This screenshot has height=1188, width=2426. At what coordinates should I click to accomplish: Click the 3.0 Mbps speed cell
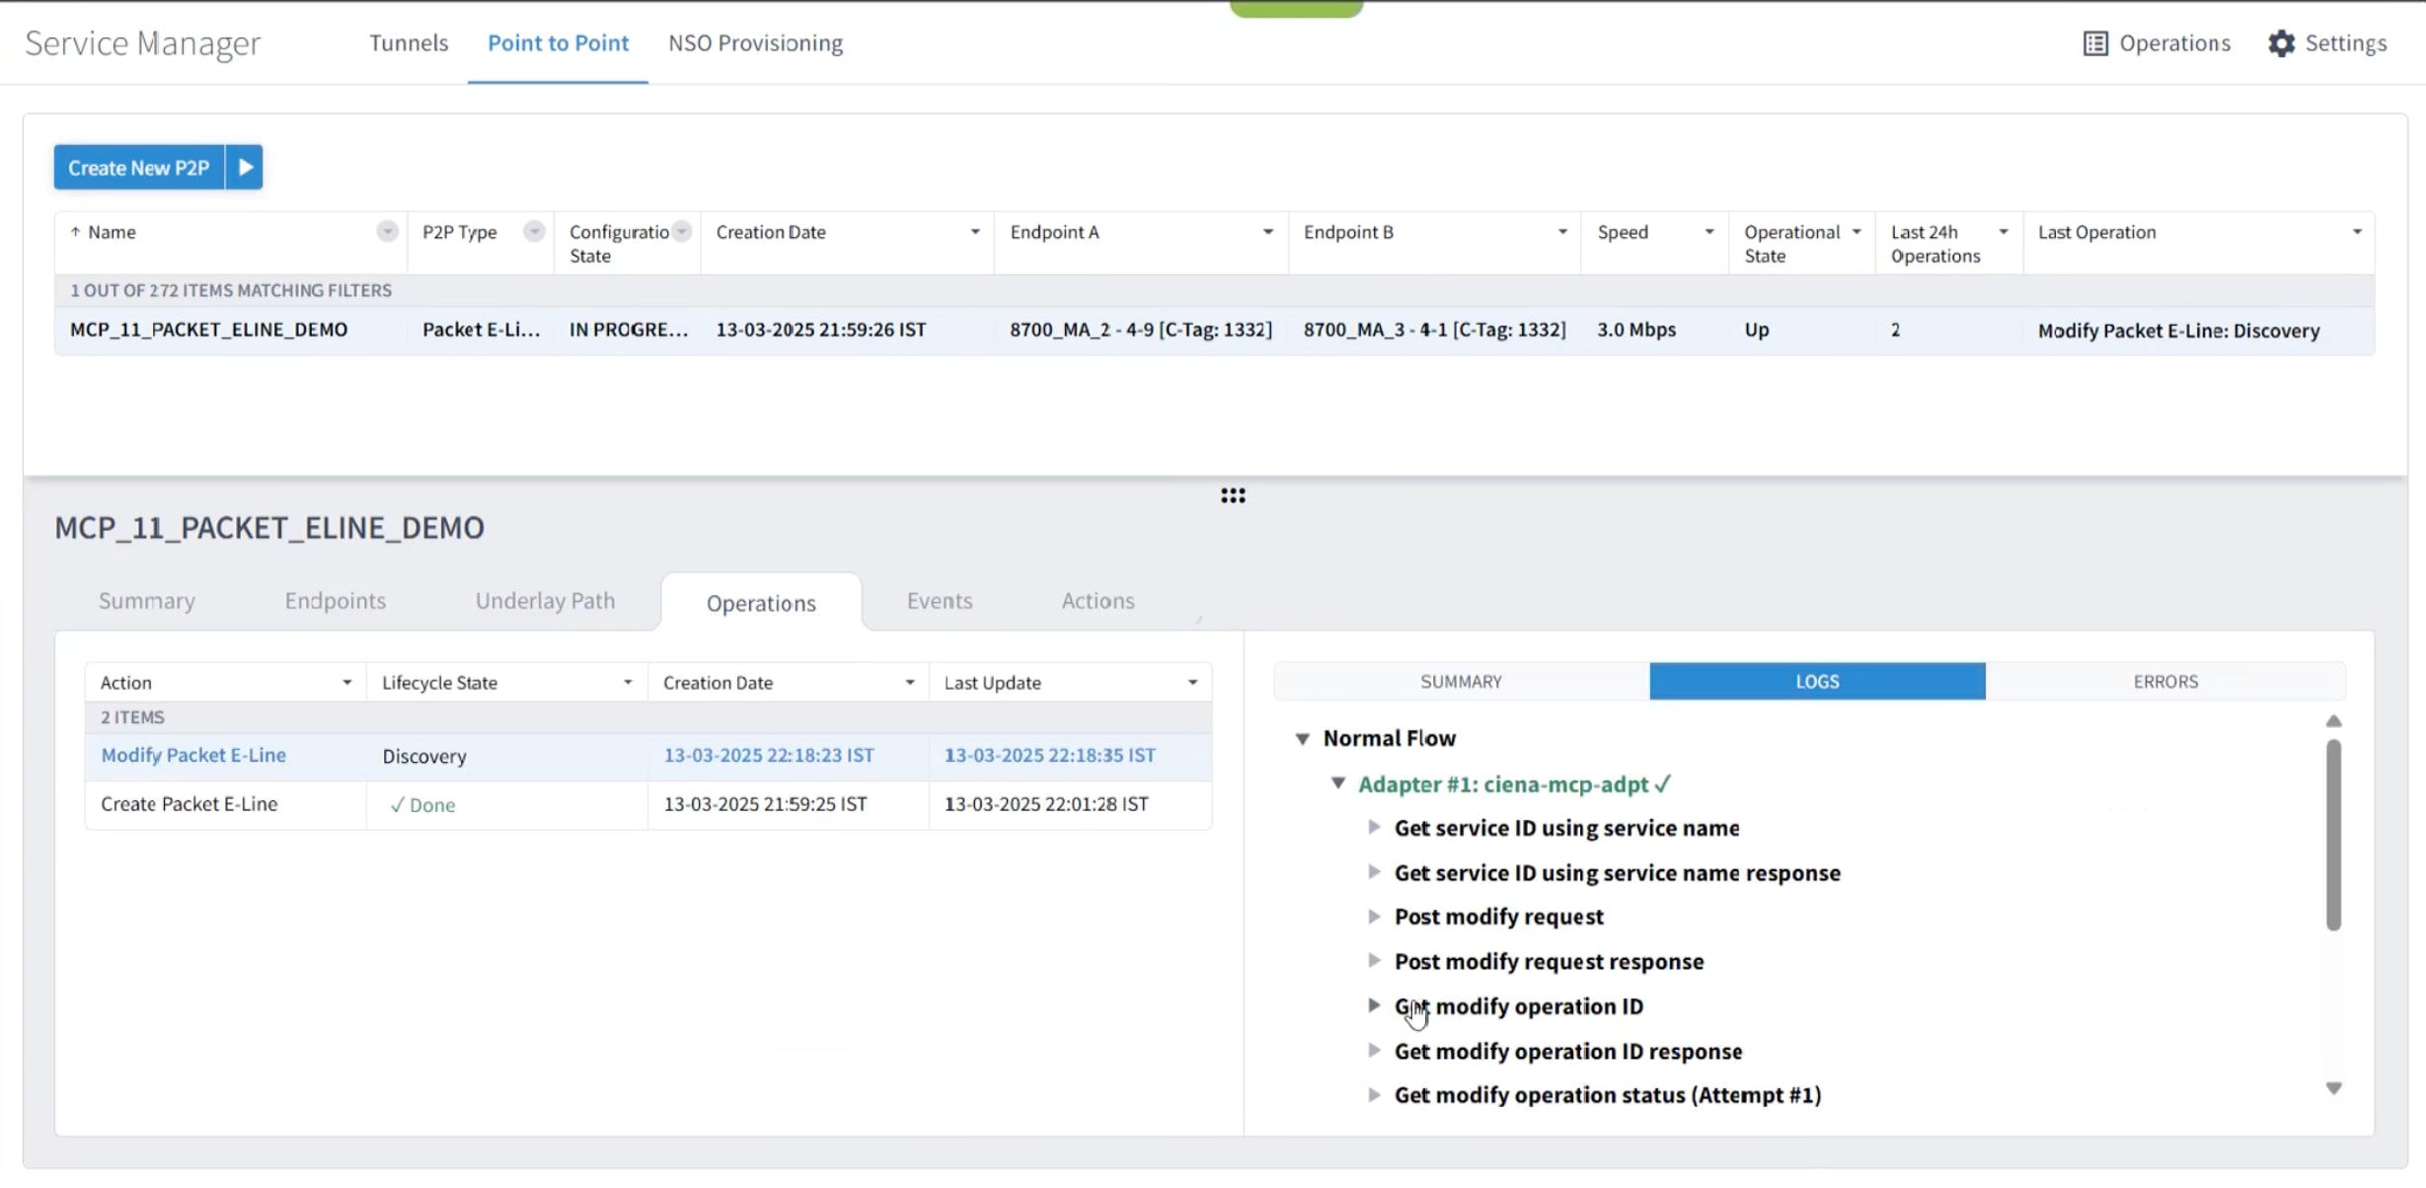pyautogui.click(x=1636, y=331)
